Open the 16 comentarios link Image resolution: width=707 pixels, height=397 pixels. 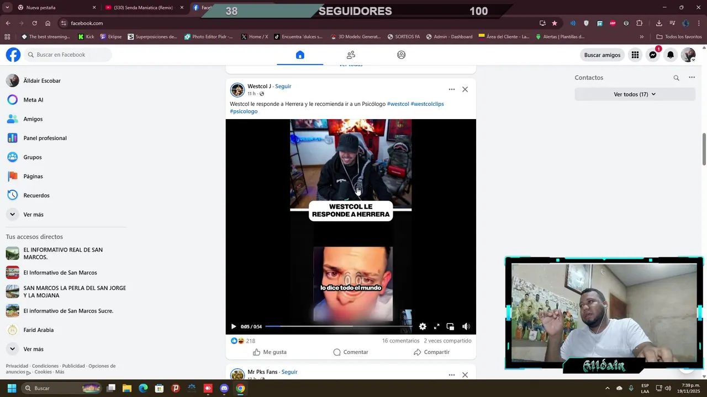tap(400, 341)
